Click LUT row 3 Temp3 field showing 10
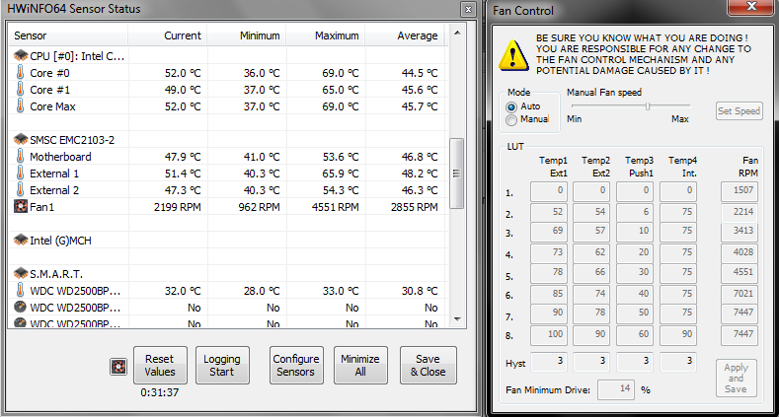Image resolution: width=779 pixels, height=417 pixels. (635, 232)
